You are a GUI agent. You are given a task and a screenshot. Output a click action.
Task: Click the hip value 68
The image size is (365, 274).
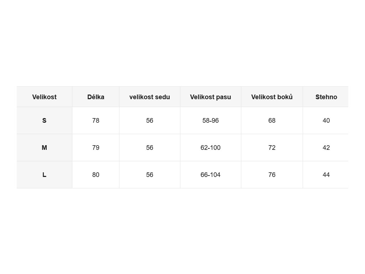click(272, 121)
